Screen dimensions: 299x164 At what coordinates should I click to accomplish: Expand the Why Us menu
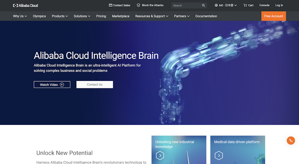pos(20,16)
